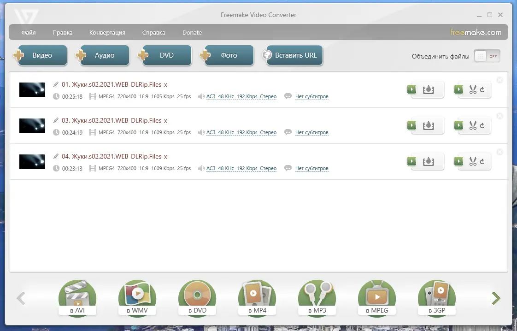
Task: Remove 03. Жуки from the list
Action: click(x=500, y=116)
